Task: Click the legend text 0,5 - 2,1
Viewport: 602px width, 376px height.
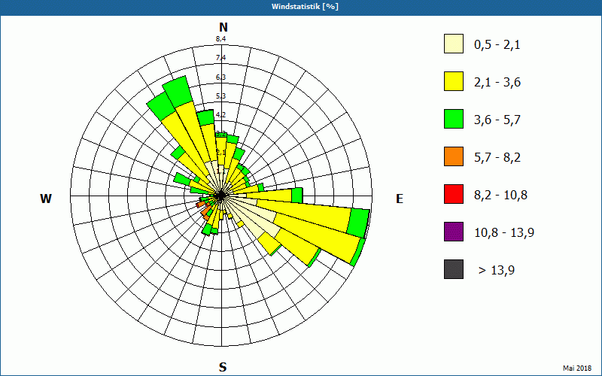Action: [x=497, y=45]
